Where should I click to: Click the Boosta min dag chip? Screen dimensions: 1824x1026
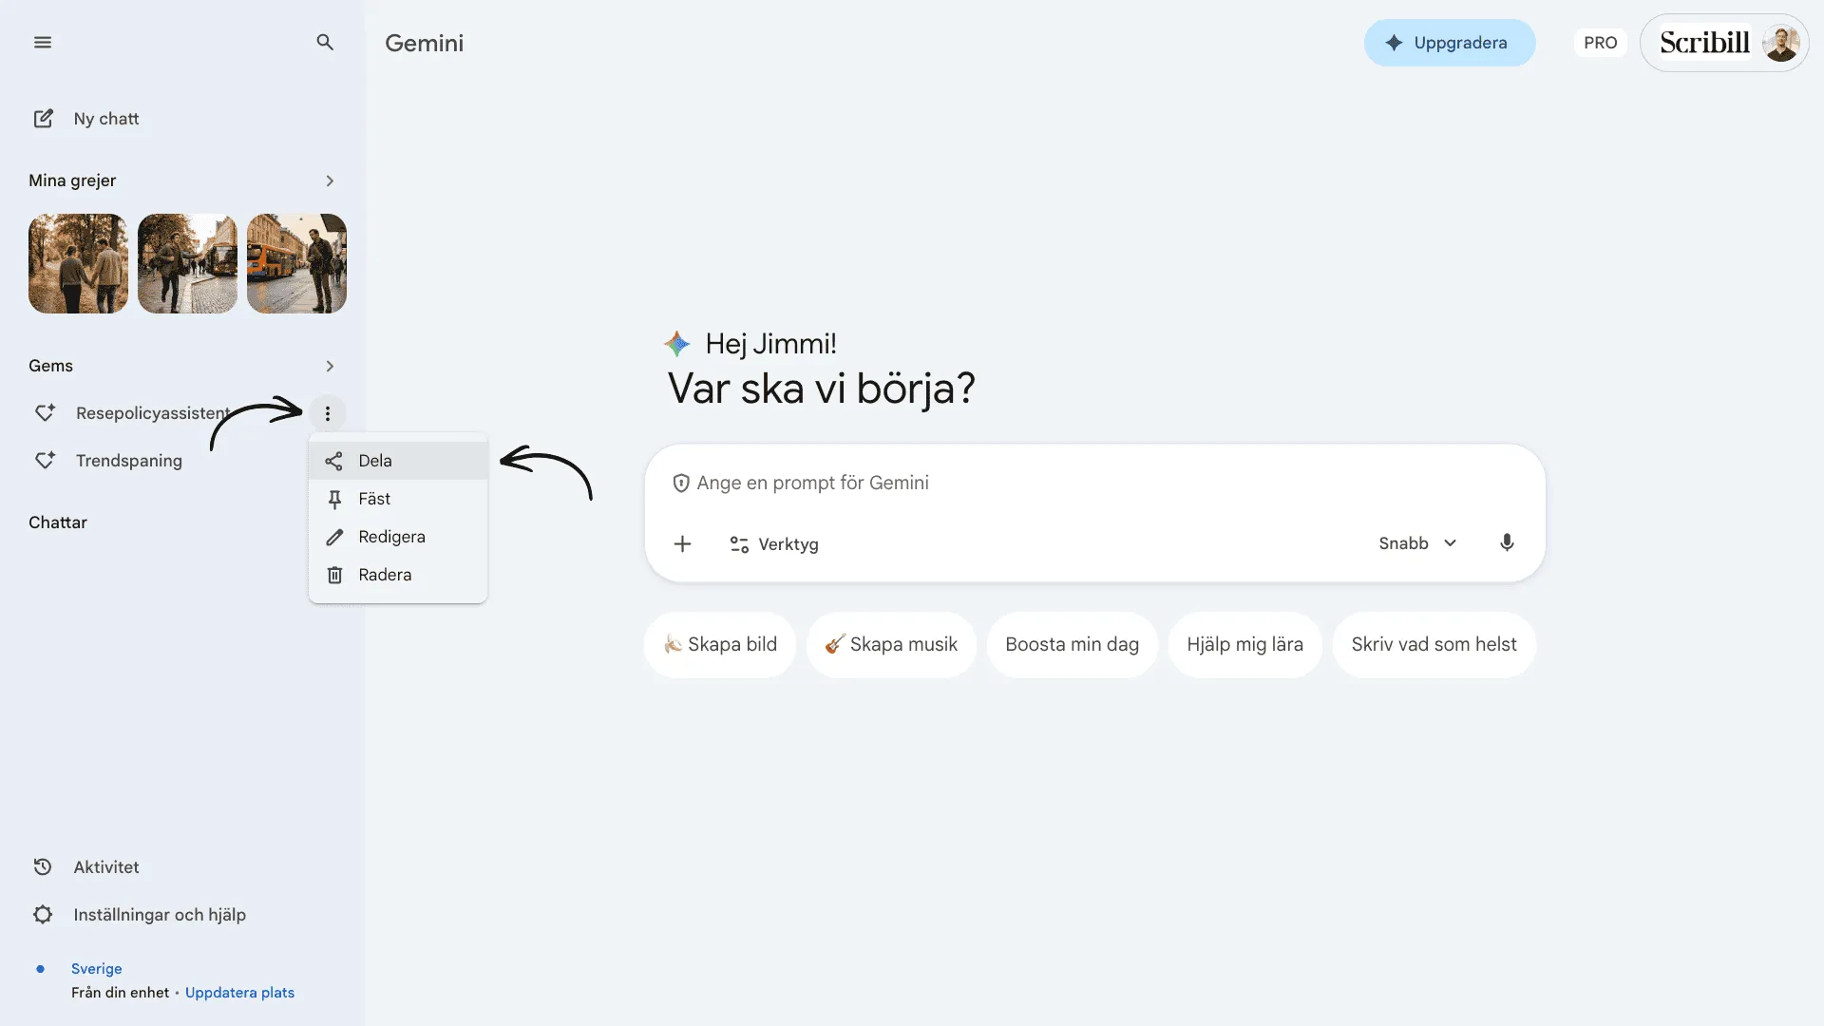click(1072, 644)
